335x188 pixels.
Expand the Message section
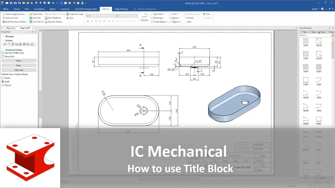pyautogui.click(x=3, y=36)
